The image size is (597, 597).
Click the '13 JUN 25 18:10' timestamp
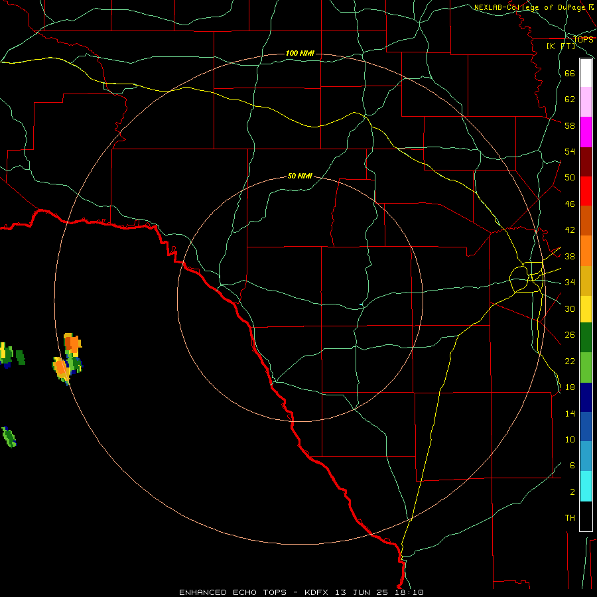[379, 592]
